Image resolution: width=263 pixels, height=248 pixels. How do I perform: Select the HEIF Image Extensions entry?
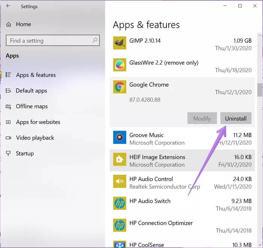[182, 160]
